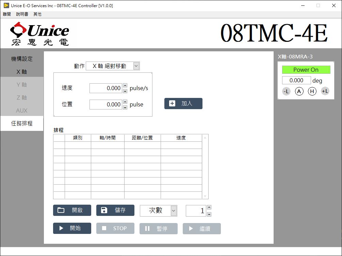This screenshot has height=256, width=342.
Task: Click the 位置 position input field
Action: coord(106,105)
